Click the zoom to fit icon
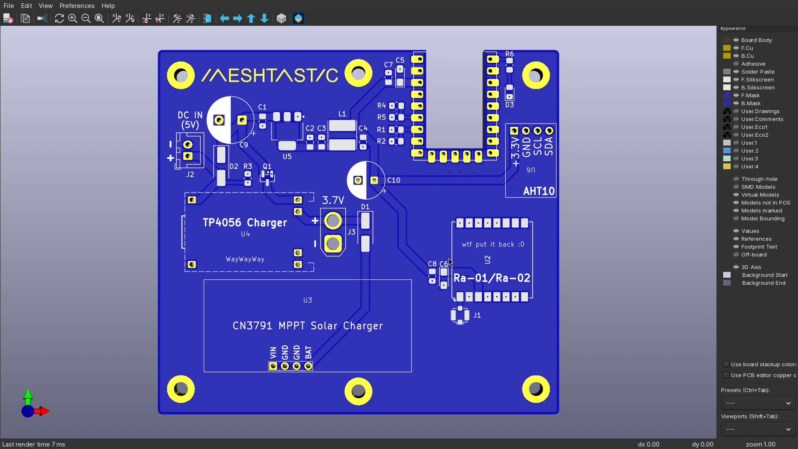798x449 pixels. pyautogui.click(x=99, y=18)
